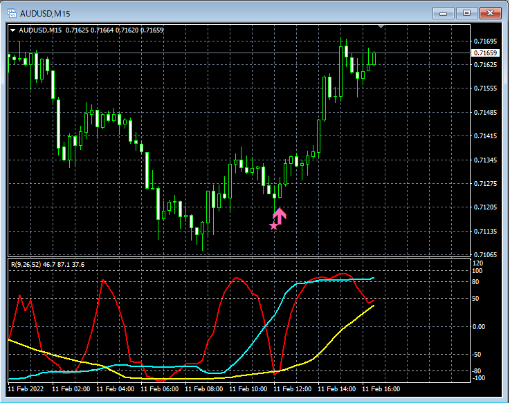Click the 0.71625 price scale label
The height and width of the screenshot is (403, 510).
click(485, 65)
